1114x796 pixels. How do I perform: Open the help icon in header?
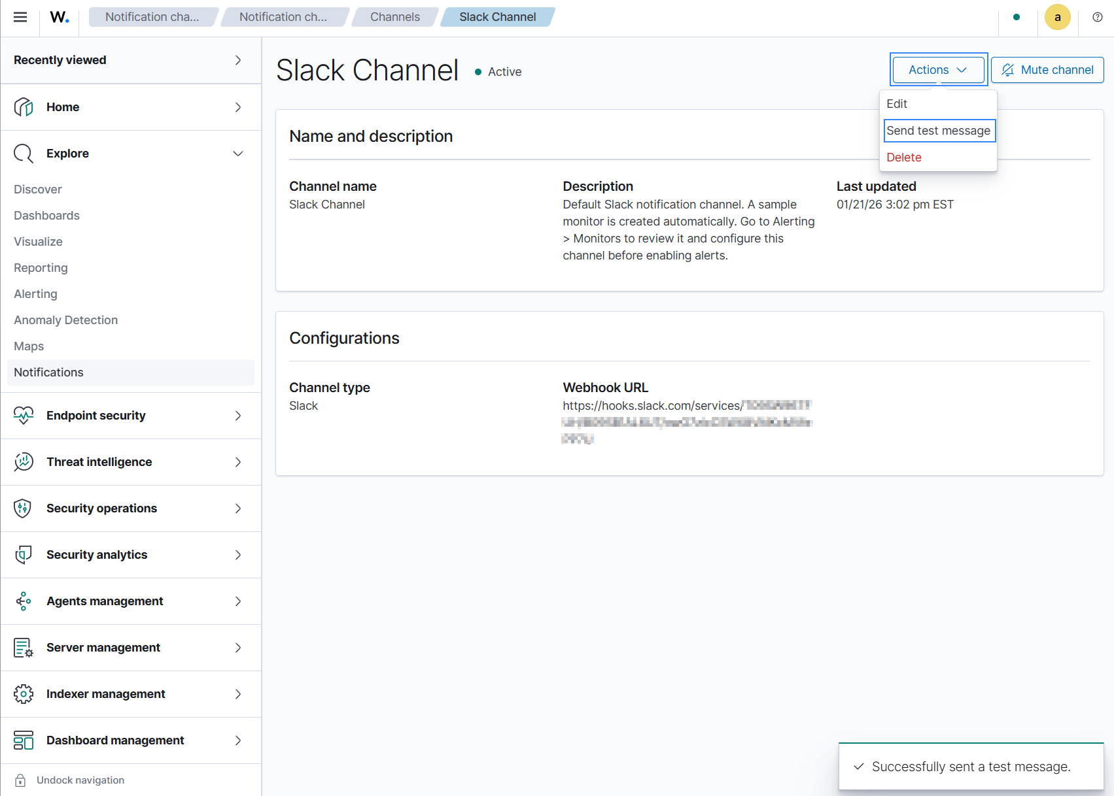[1098, 17]
